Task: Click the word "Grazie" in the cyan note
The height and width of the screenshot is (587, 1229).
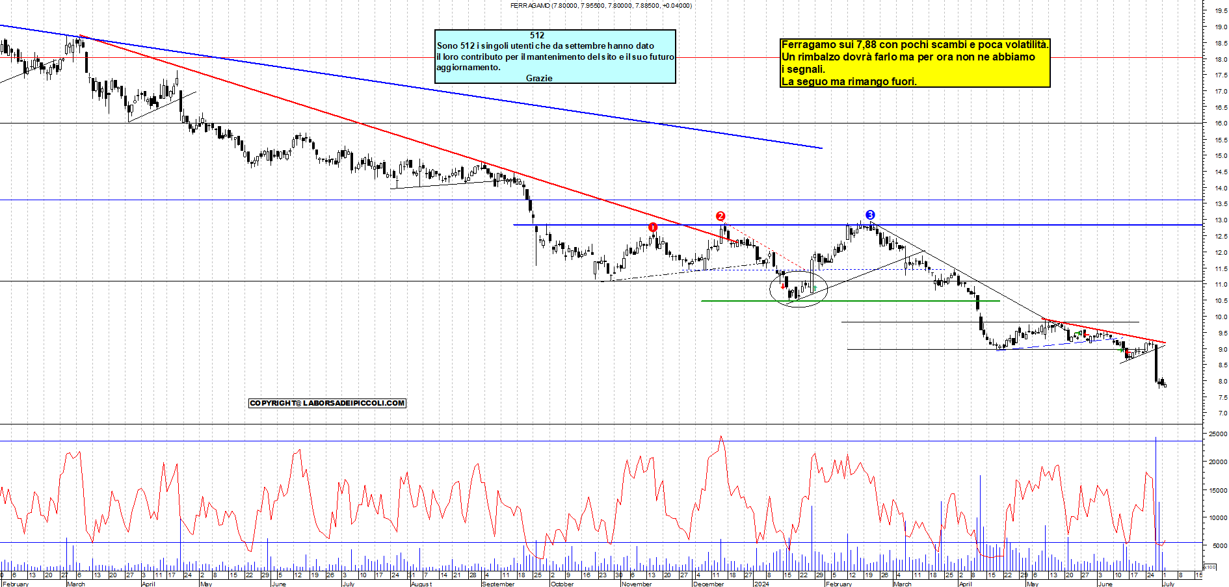Action: pyautogui.click(x=539, y=78)
